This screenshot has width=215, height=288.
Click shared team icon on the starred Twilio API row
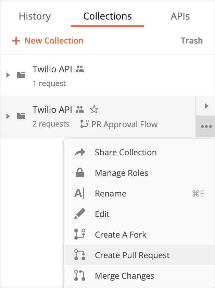click(80, 110)
